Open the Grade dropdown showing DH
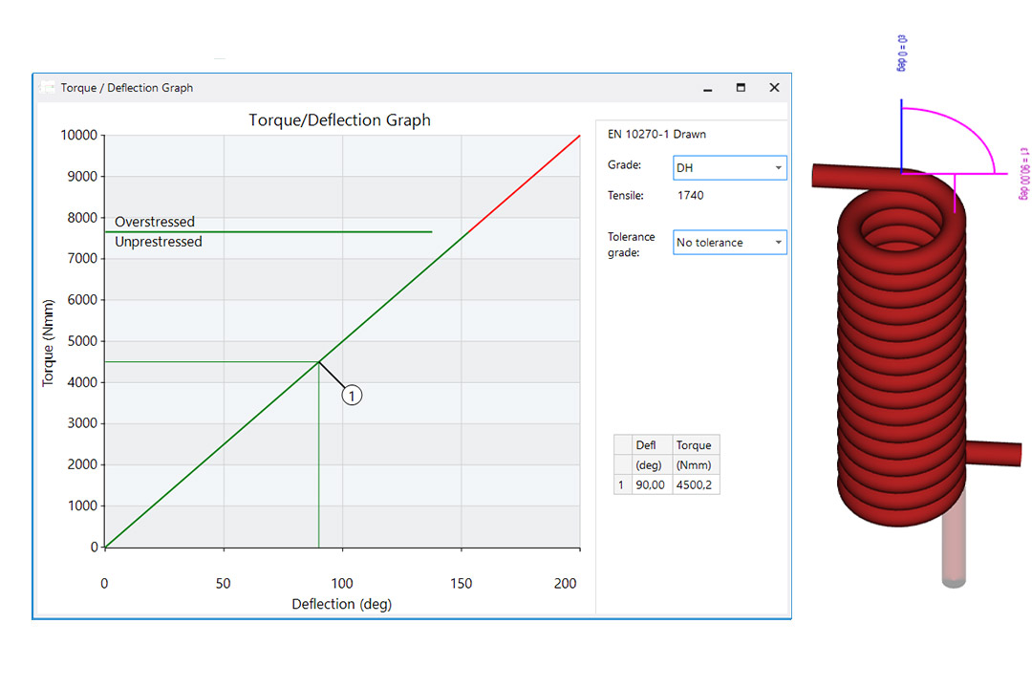This screenshot has width=1032, height=688. coord(729,168)
